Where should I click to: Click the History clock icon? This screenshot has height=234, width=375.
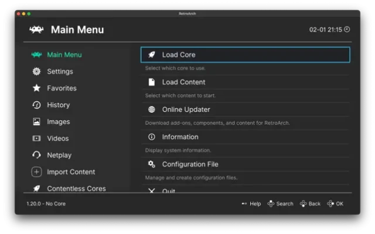(x=36, y=105)
